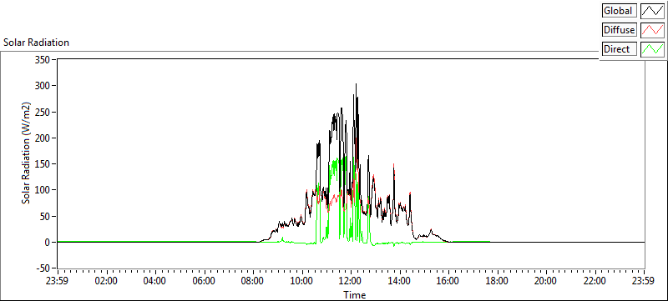
Task: Click the -50 y-axis value
Action: coord(43,268)
